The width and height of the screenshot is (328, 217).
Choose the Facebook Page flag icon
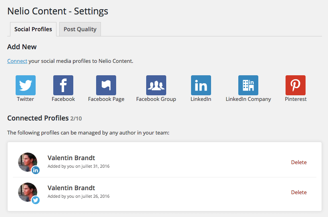click(106, 85)
